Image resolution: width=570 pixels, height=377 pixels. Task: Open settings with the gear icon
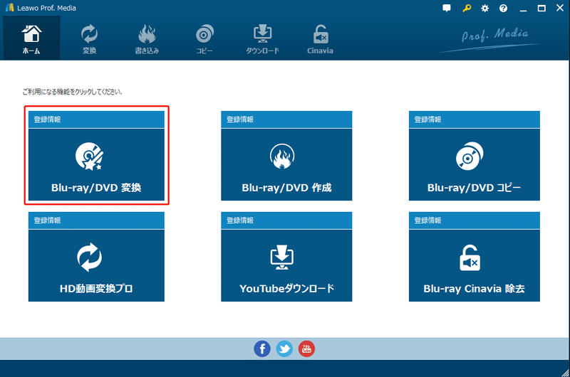(x=485, y=9)
